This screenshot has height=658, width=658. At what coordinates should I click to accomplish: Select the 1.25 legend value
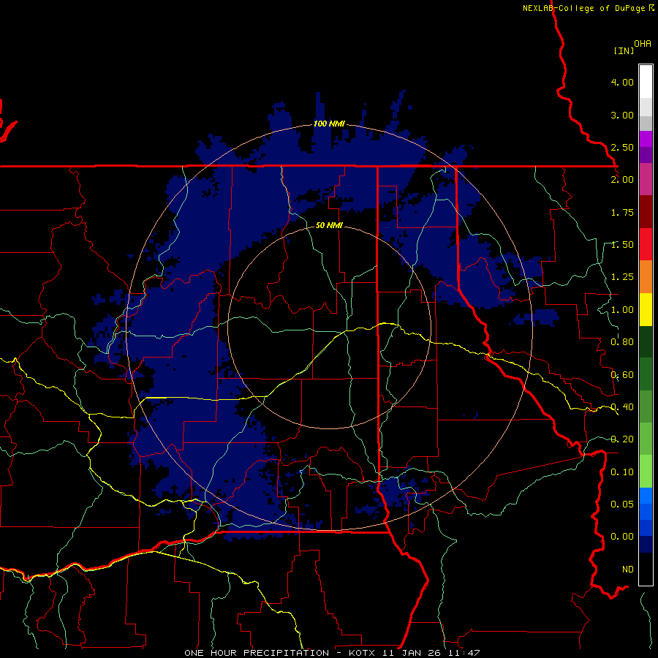(622, 277)
